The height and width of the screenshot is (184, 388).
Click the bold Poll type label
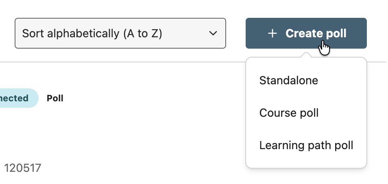click(x=55, y=98)
